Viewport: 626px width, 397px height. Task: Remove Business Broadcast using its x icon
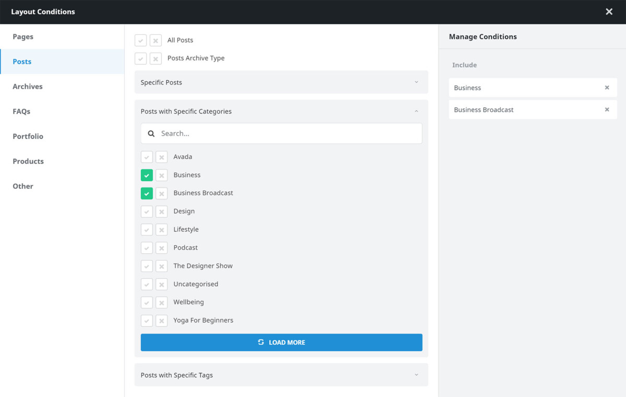click(x=607, y=109)
